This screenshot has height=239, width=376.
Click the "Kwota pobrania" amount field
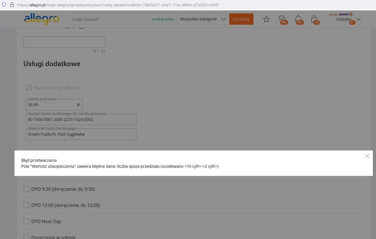coord(51,105)
